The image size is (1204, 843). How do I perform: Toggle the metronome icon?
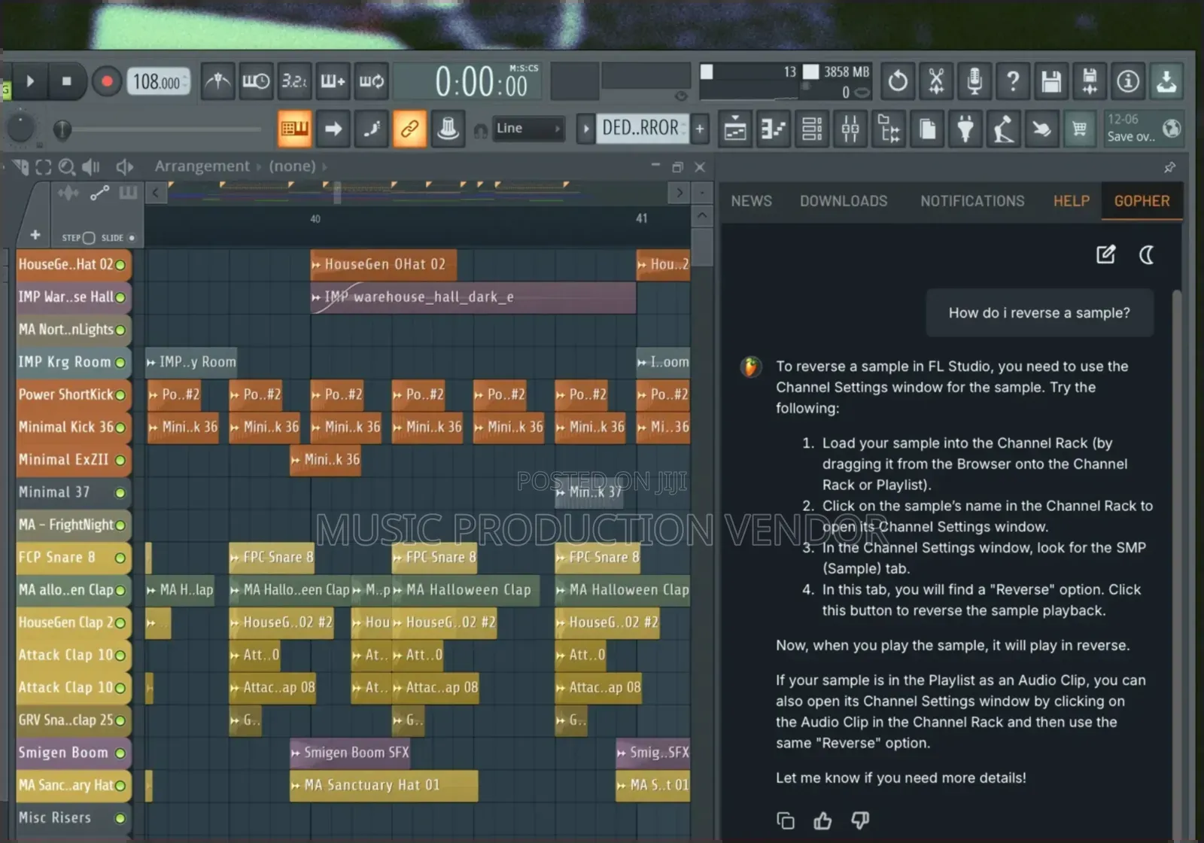coord(218,81)
